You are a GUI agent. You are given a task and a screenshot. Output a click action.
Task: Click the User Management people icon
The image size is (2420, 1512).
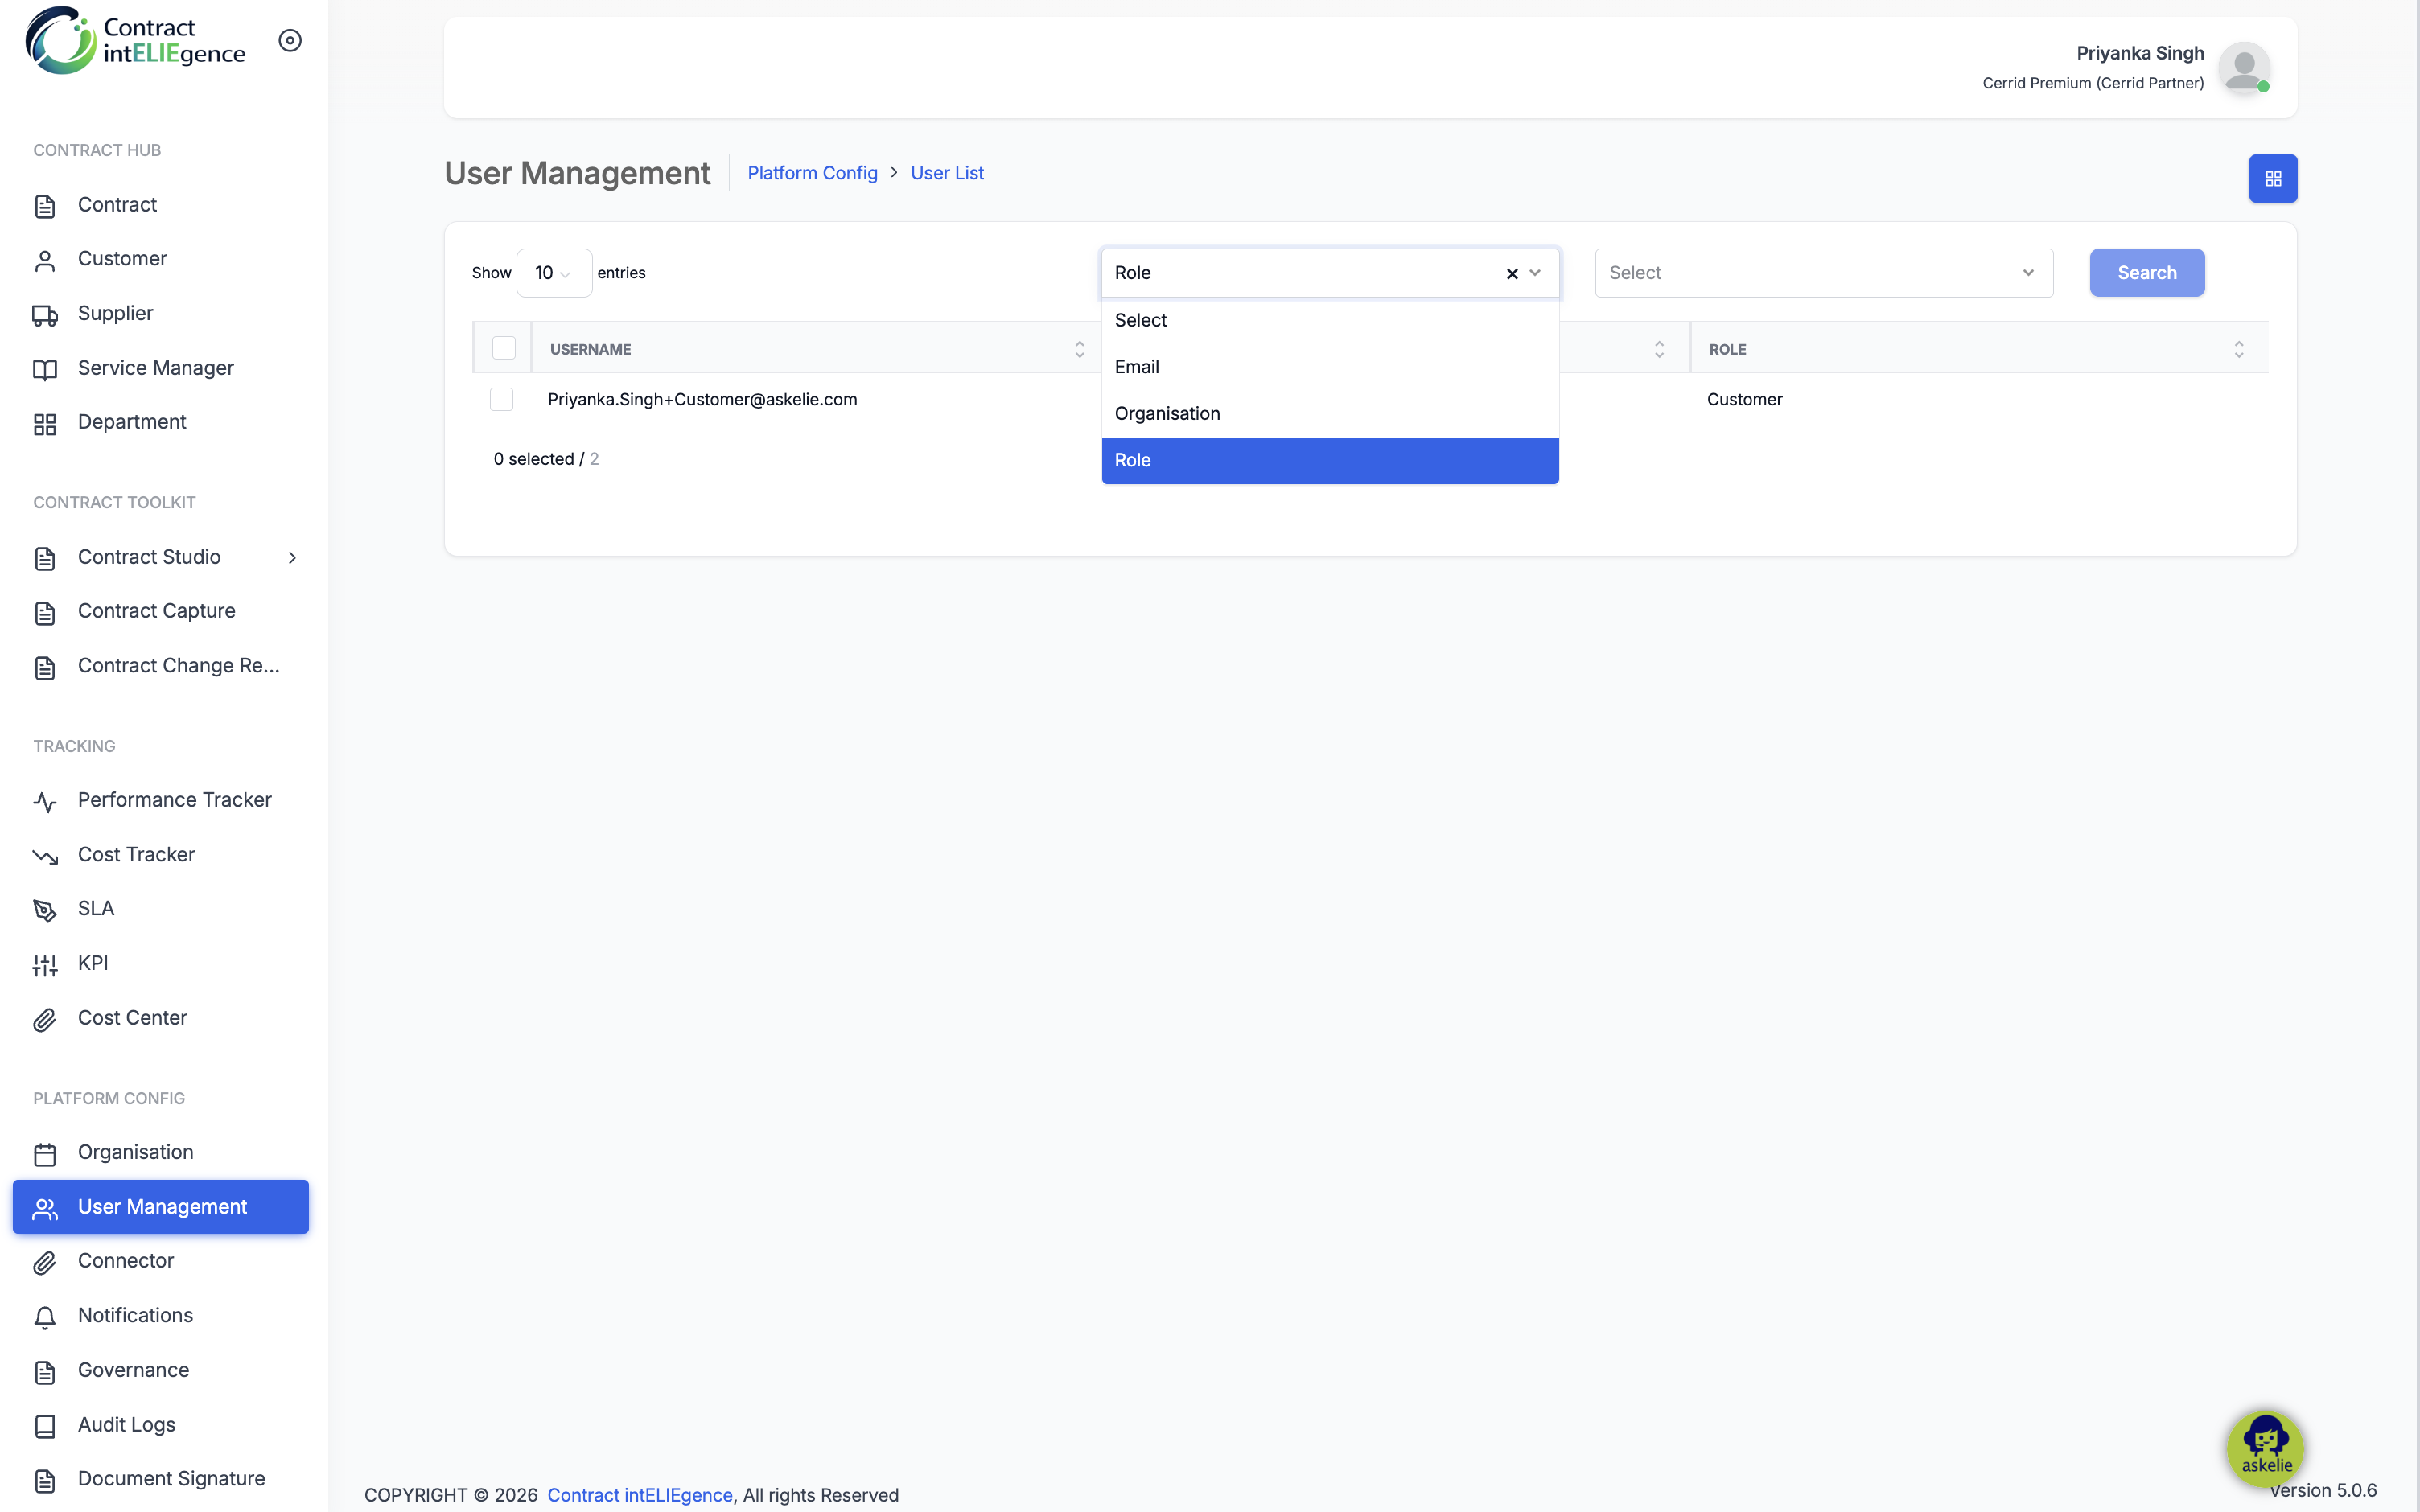coord(45,1208)
